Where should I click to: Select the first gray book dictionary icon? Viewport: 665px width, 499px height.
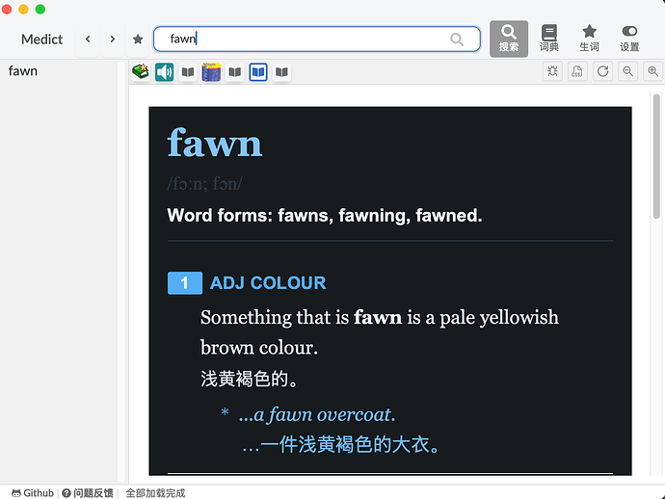[188, 72]
